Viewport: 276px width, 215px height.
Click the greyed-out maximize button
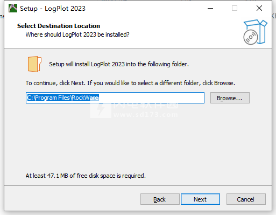[x=235, y=8]
